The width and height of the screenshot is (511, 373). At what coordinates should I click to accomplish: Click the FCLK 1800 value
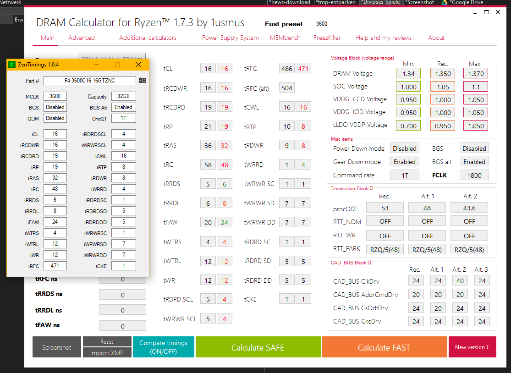tap(474, 175)
